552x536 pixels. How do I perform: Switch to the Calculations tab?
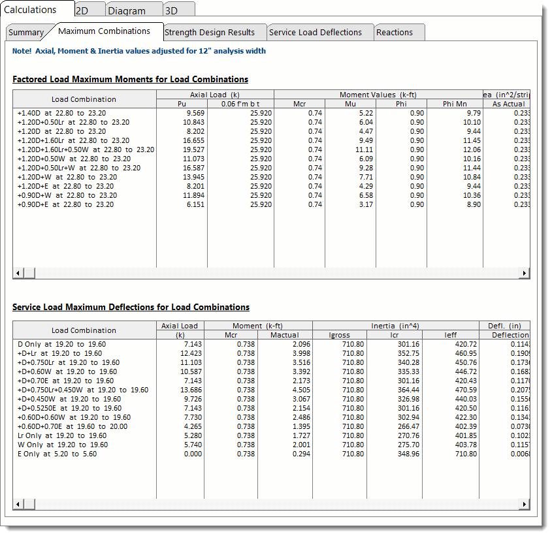pos(37,10)
